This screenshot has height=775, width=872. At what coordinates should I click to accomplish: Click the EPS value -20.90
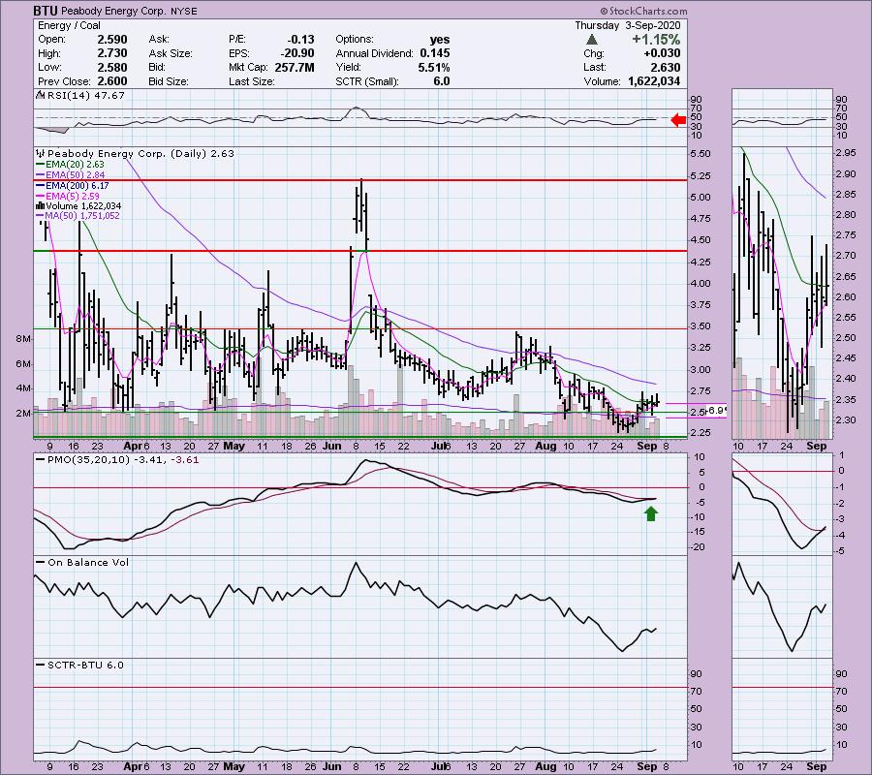click(298, 53)
